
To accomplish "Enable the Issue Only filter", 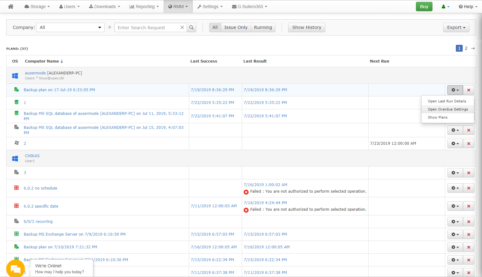I will click(x=236, y=27).
